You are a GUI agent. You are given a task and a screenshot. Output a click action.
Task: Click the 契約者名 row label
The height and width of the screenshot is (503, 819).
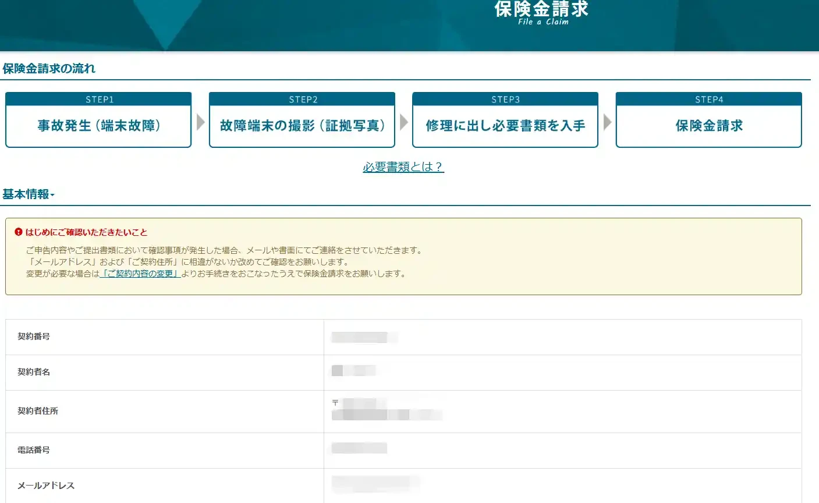tap(34, 372)
